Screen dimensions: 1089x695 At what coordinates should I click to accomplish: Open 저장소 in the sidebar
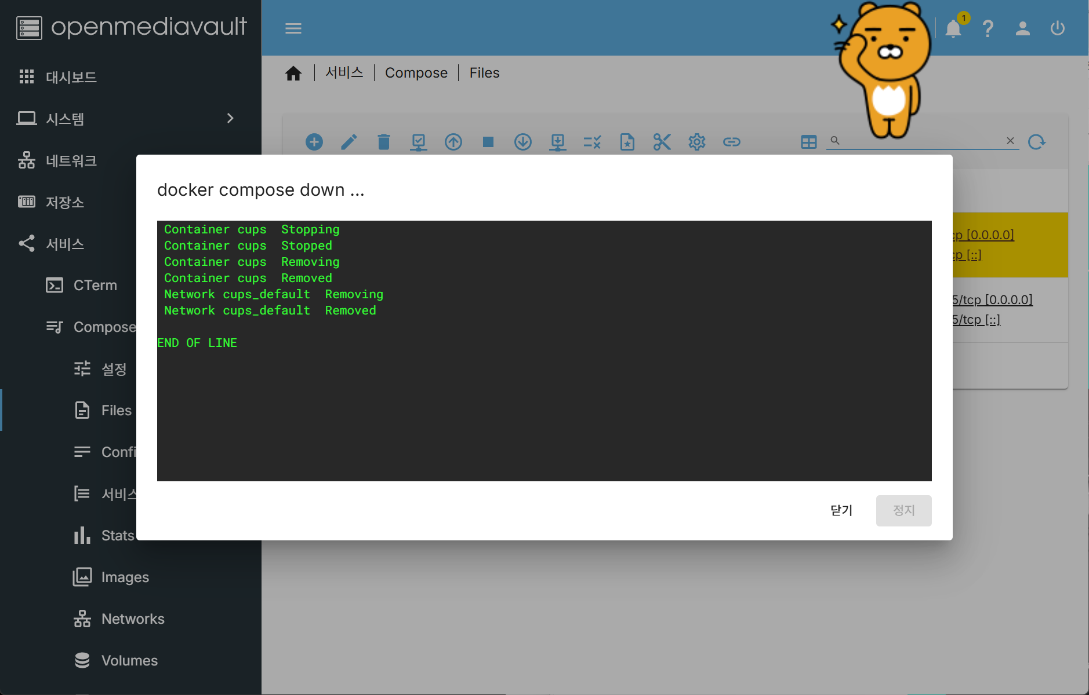(x=68, y=202)
